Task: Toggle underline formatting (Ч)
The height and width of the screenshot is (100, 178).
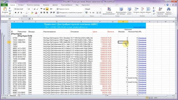Action: tap(21, 12)
